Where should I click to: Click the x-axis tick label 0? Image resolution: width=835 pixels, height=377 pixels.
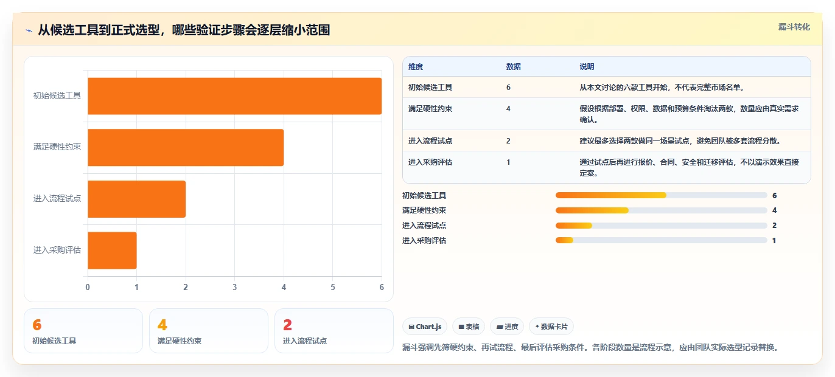pyautogui.click(x=88, y=287)
